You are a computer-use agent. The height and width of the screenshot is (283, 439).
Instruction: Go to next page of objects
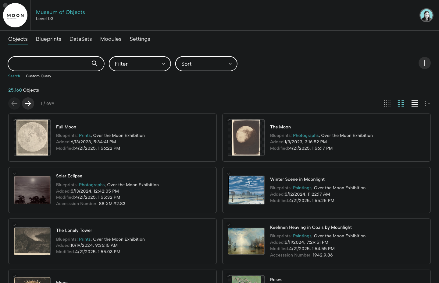coord(28,103)
